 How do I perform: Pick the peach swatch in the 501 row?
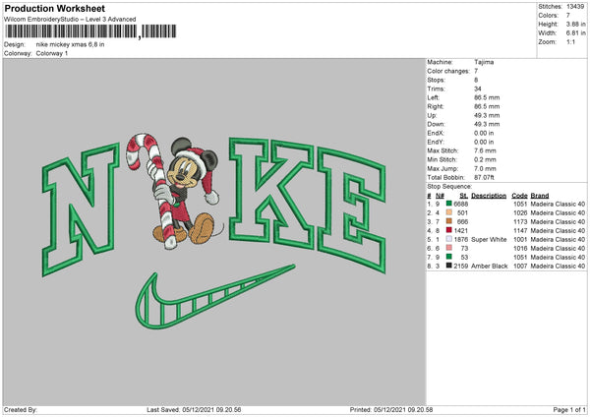click(449, 212)
